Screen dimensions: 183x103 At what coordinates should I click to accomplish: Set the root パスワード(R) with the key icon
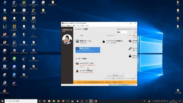tap(85, 65)
